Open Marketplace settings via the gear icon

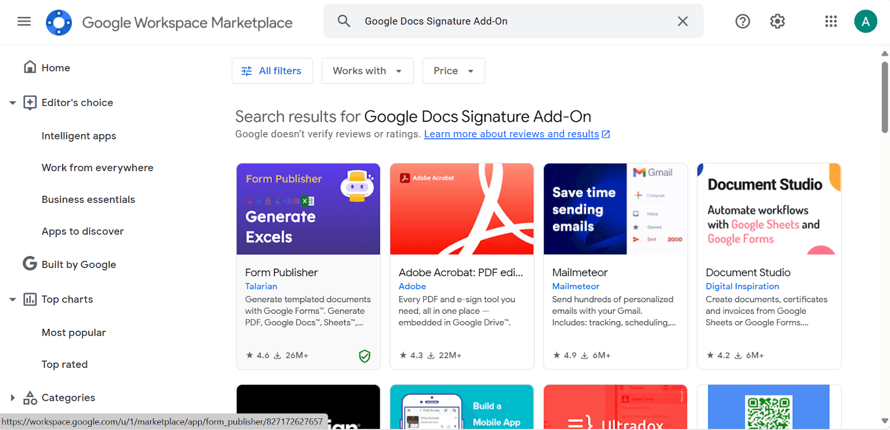777,21
